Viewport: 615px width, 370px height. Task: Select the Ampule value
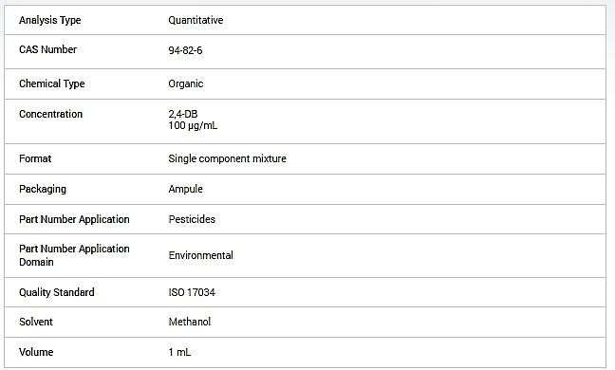click(185, 189)
